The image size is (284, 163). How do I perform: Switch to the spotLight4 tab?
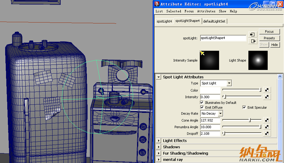[164, 21]
